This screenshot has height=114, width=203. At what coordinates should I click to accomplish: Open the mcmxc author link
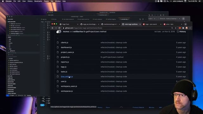point(66,32)
